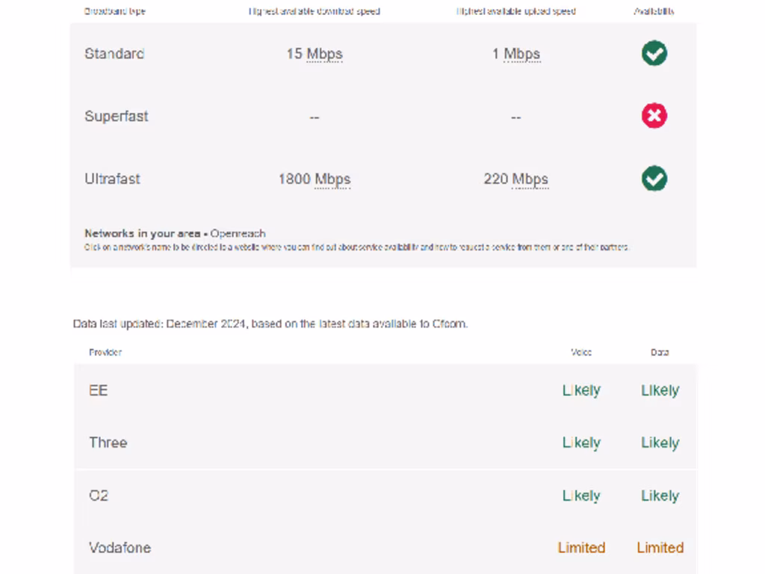Click the green checkmark for Standard broadband
The width and height of the screenshot is (765, 574).
pyautogui.click(x=654, y=54)
